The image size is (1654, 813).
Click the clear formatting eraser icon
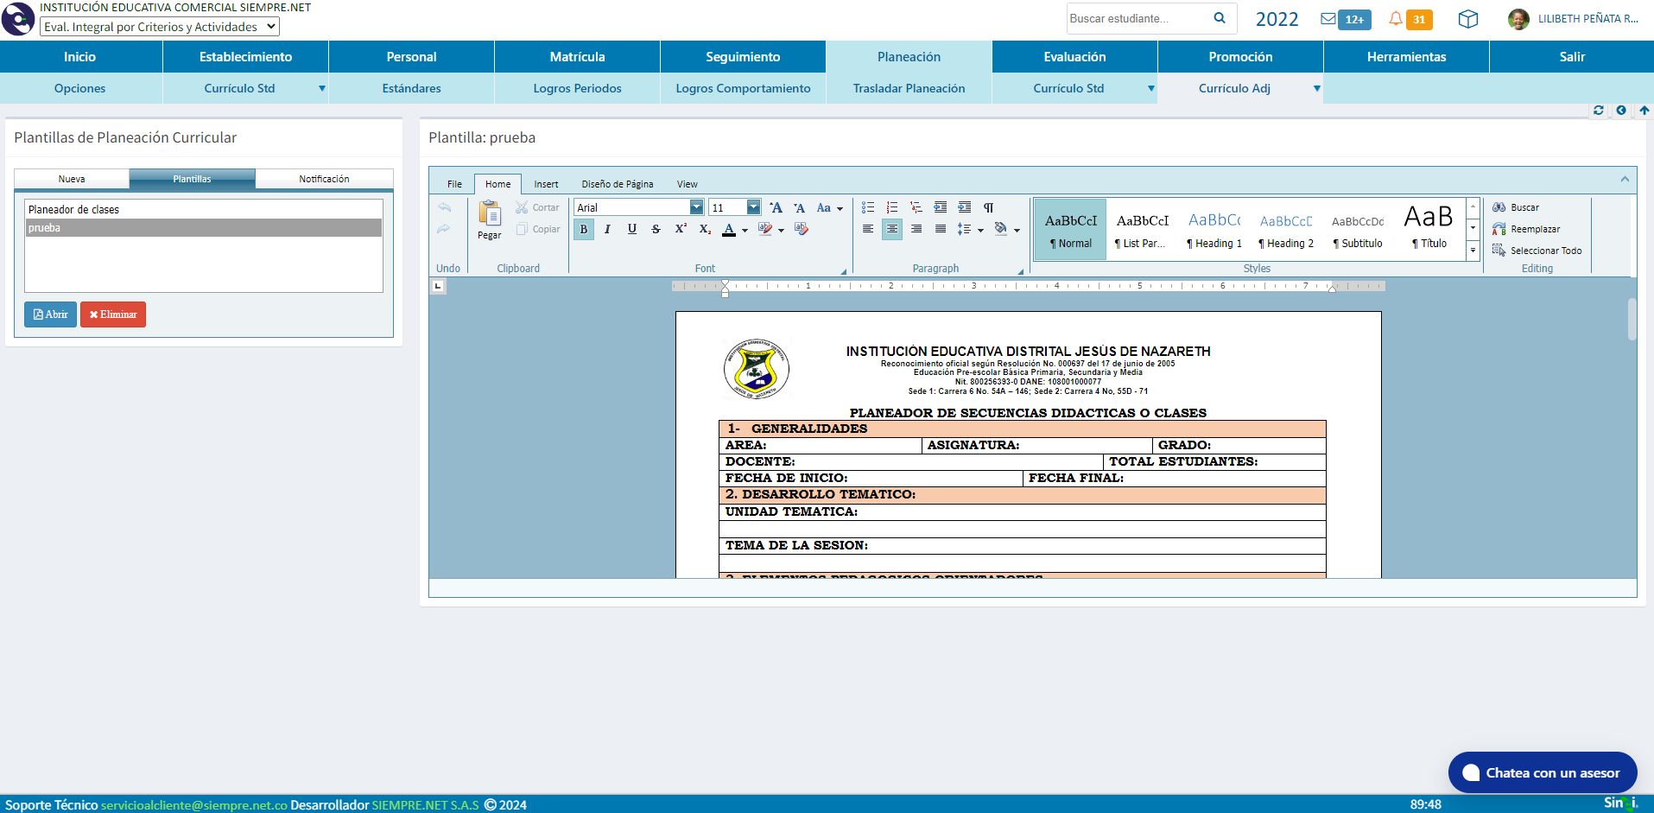pos(802,229)
